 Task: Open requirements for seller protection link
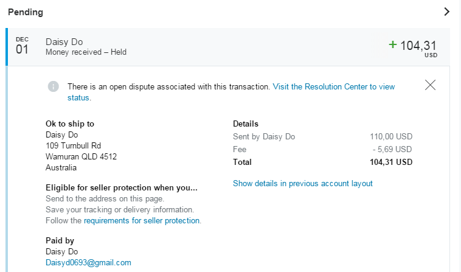coord(142,220)
